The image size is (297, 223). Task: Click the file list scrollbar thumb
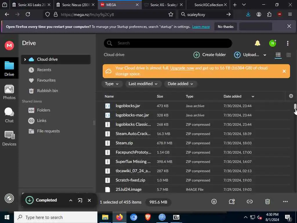coord(295,106)
